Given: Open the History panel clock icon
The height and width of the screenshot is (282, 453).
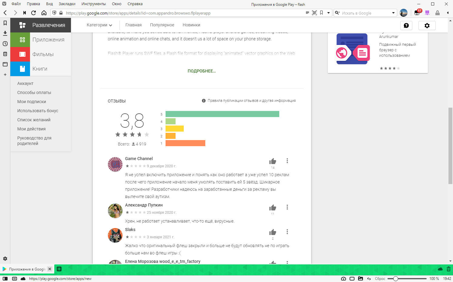Looking at the screenshot, I should [x=5, y=44].
